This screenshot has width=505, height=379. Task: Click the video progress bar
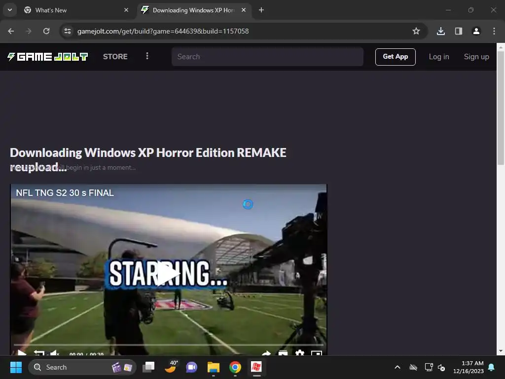(x=169, y=345)
